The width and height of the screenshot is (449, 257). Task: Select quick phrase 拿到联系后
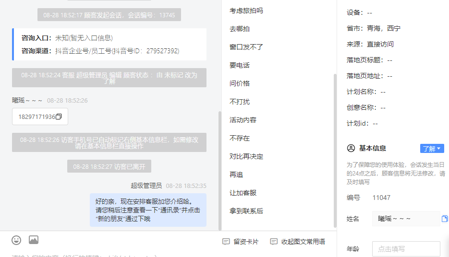246,211
